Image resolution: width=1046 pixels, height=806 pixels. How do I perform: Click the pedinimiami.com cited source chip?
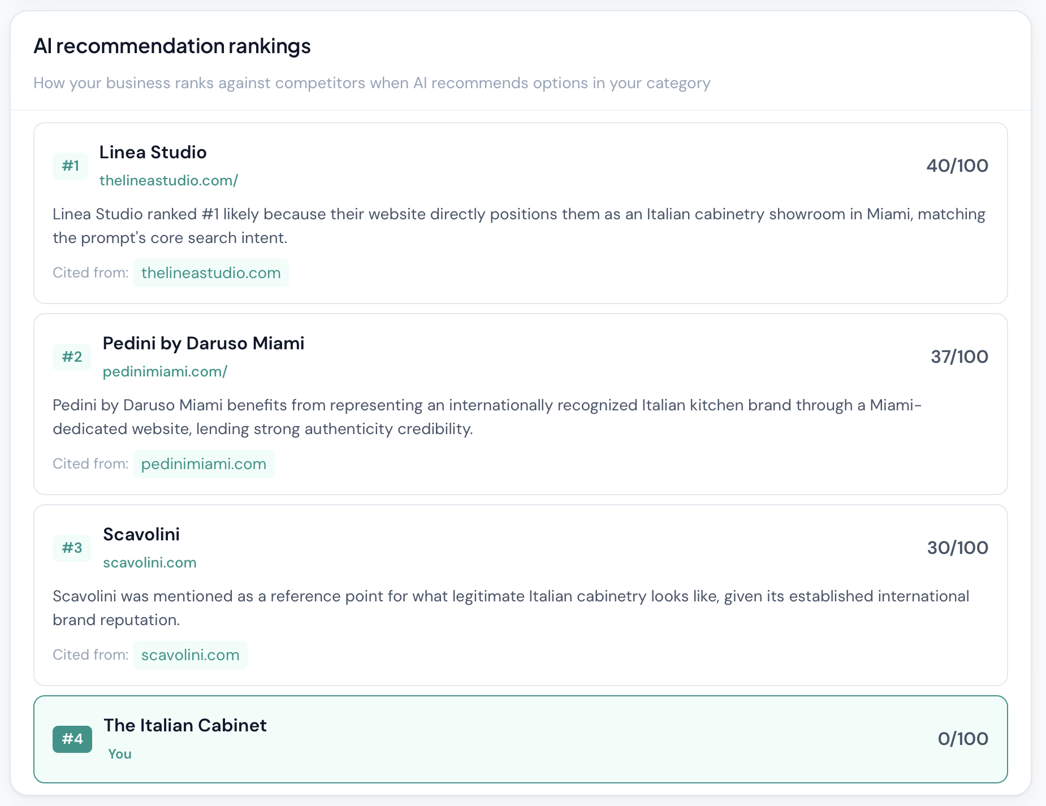[x=204, y=463]
